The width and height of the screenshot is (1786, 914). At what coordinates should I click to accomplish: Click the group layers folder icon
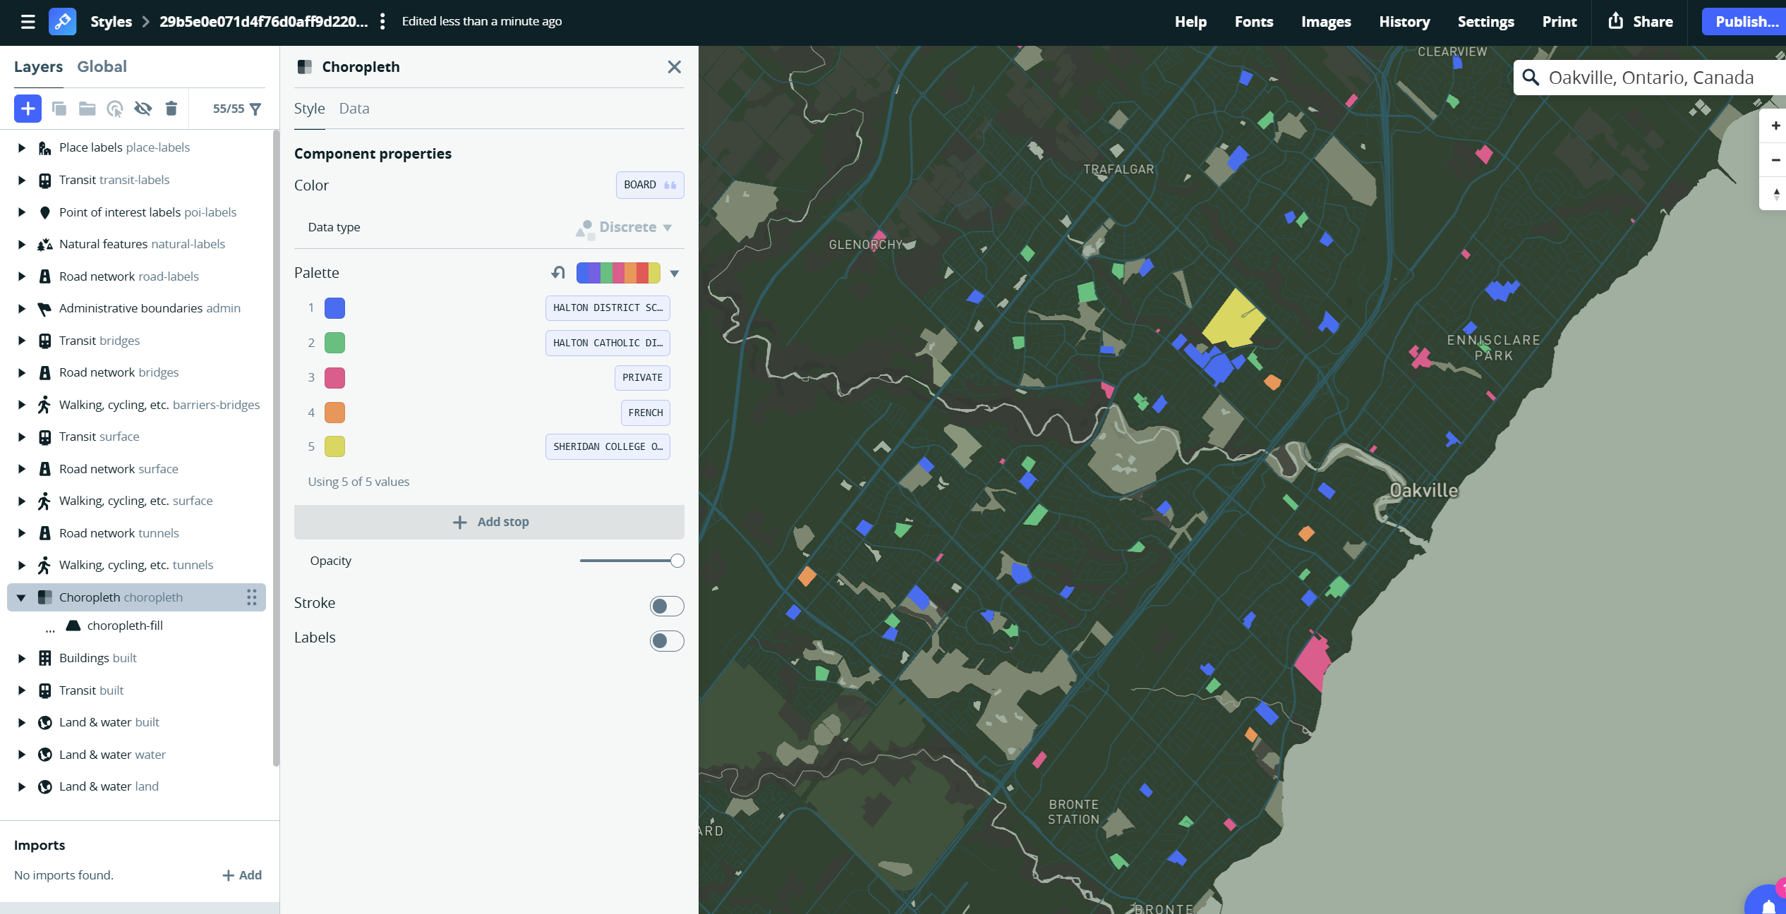click(87, 109)
